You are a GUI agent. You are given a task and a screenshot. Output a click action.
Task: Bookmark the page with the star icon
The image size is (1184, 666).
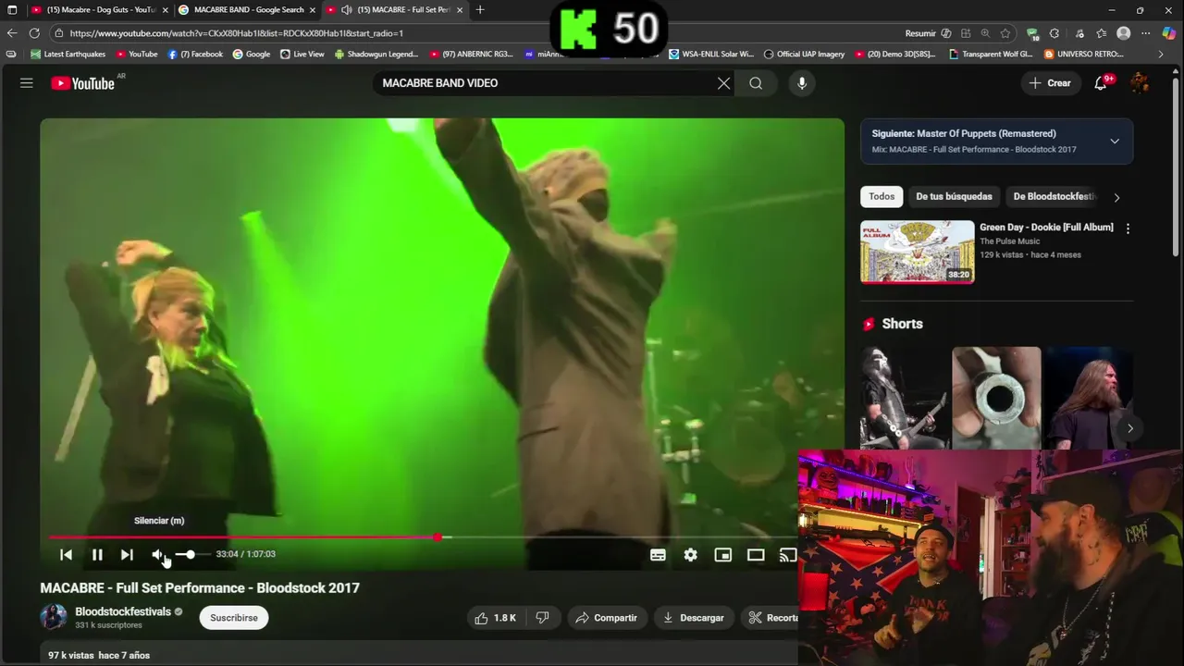(1005, 33)
